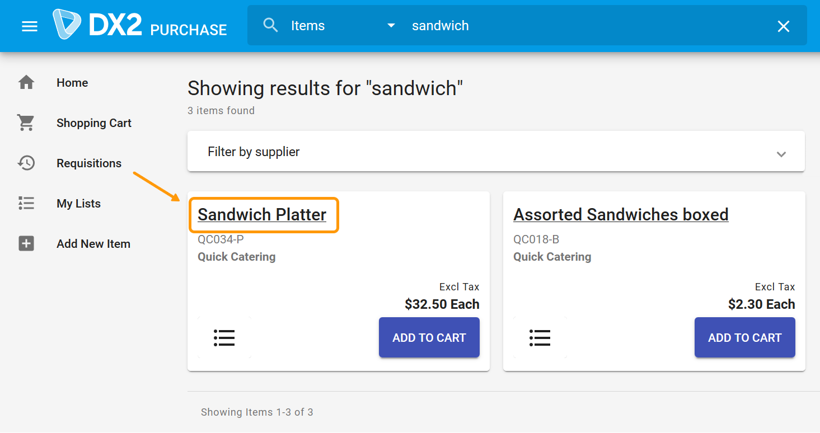Add Sandwich Platter to cart
This screenshot has height=433, width=820.
point(429,337)
